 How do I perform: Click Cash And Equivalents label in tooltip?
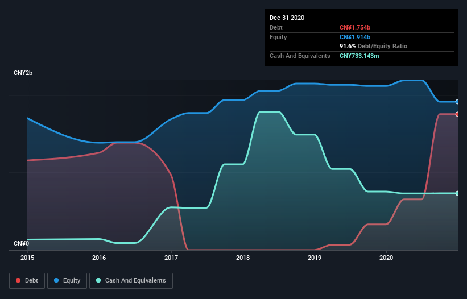[x=300, y=56]
